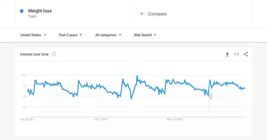Screen dimensions: 267x140
Task: Click the Topic label under Weight loss
Action: pyautogui.click(x=32, y=16)
